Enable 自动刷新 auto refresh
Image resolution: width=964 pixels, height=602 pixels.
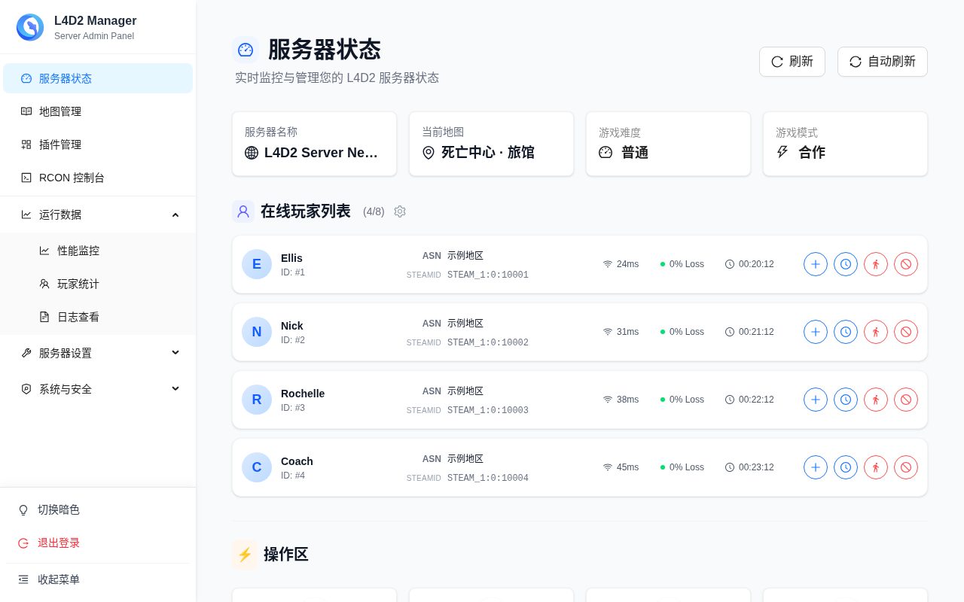pos(883,62)
